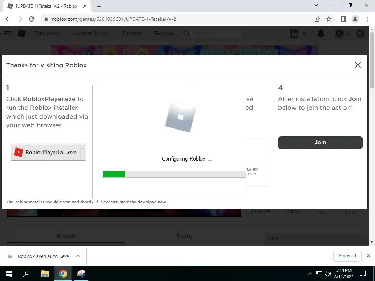Image resolution: width=375 pixels, height=281 pixels.
Task: Open the Robux balance icon
Action: tap(339, 33)
